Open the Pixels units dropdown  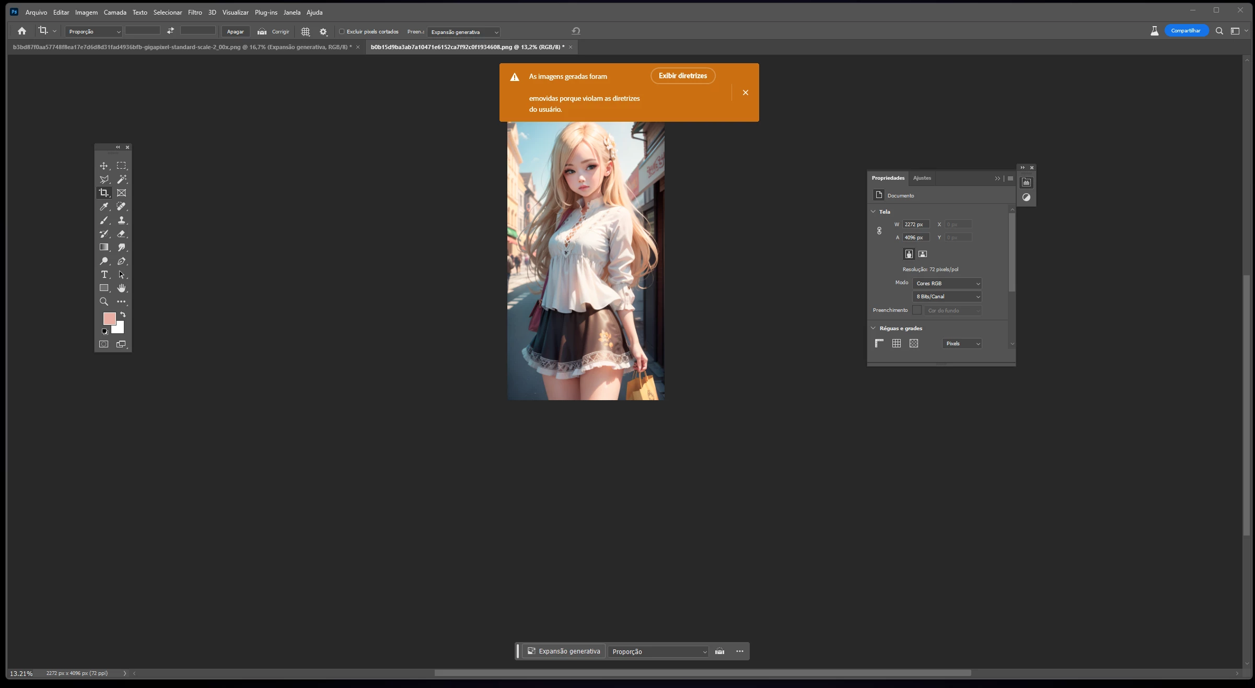(962, 343)
